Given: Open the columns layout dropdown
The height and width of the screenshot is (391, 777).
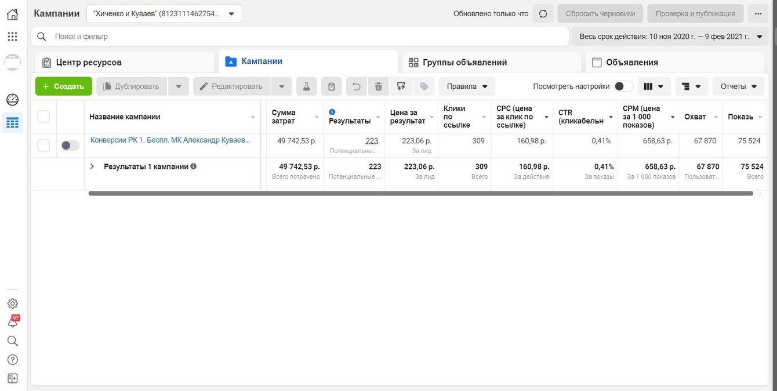Looking at the screenshot, I should click(654, 86).
